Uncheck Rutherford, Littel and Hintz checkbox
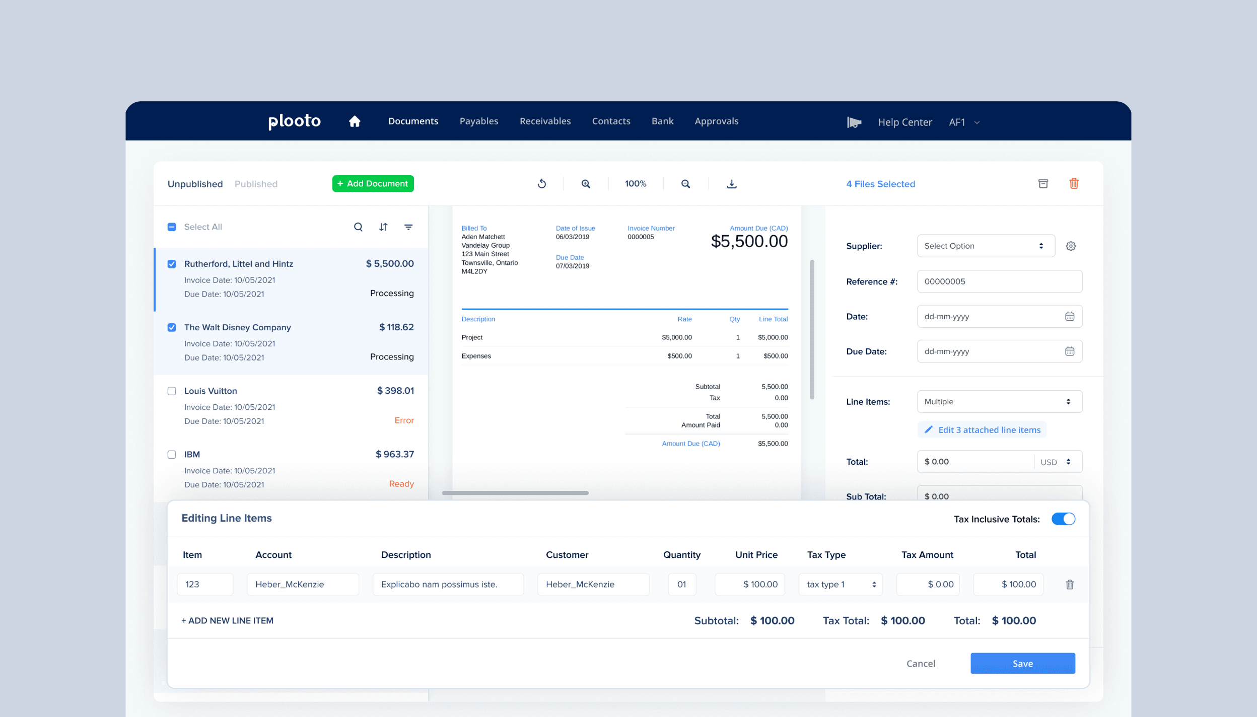Viewport: 1257px width, 717px height. pos(172,264)
